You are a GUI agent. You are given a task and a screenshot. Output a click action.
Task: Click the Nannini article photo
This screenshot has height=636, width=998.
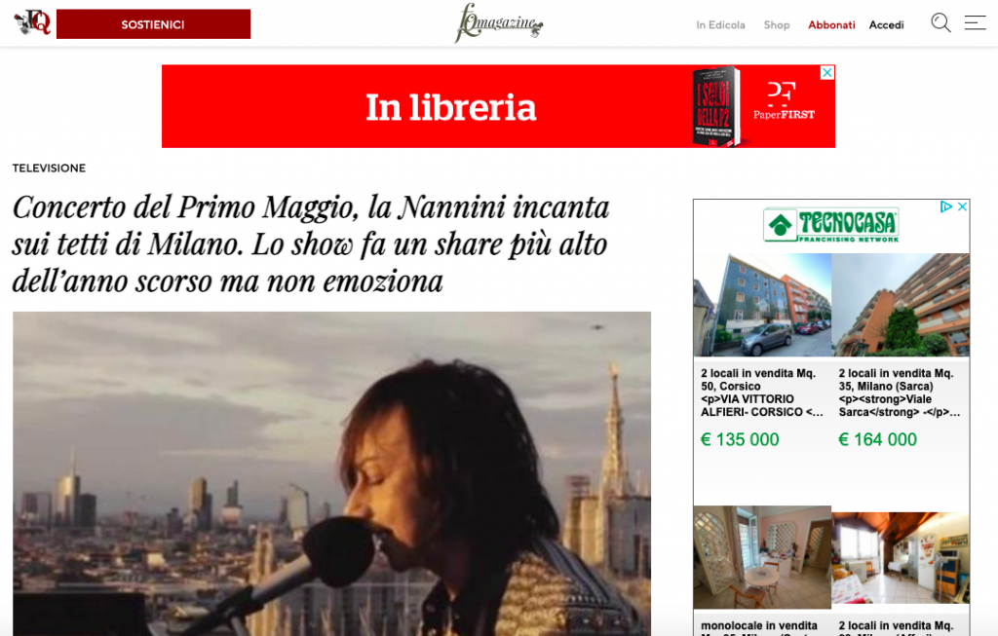click(331, 473)
